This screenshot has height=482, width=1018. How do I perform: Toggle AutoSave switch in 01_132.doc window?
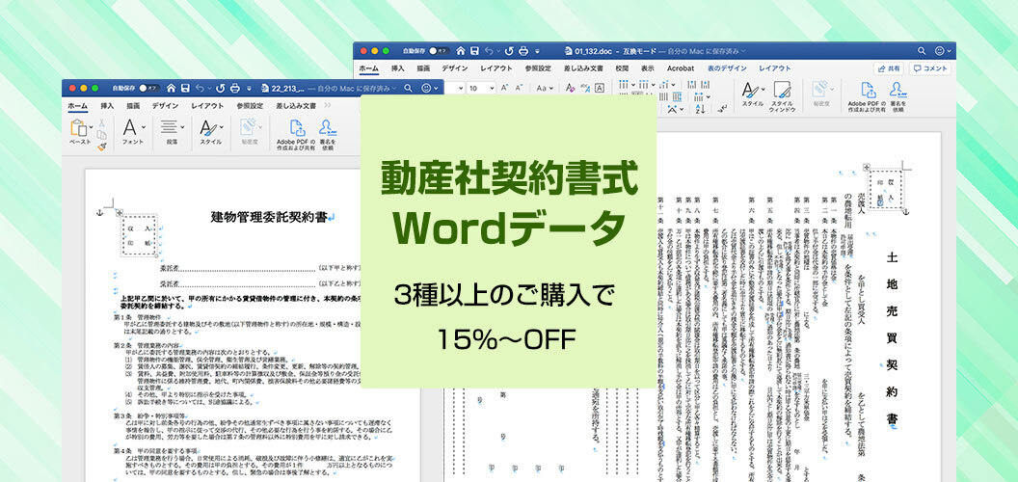click(441, 51)
